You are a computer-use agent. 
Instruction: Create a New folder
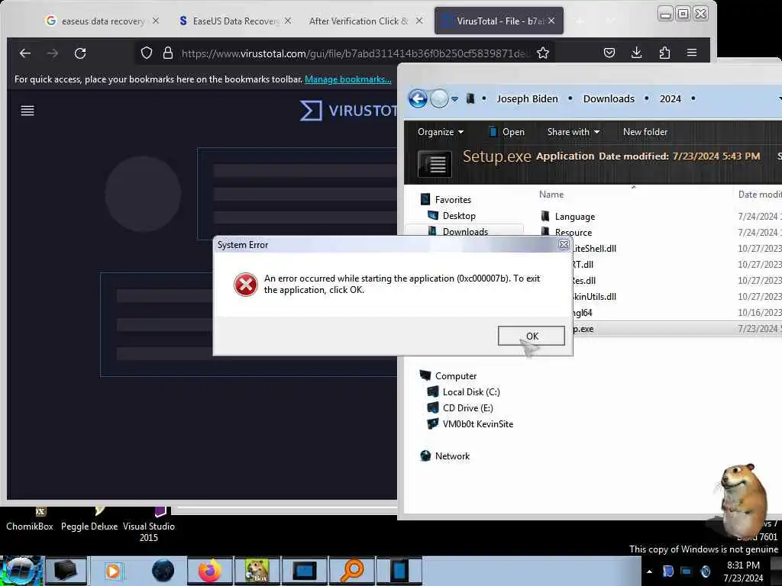(645, 132)
